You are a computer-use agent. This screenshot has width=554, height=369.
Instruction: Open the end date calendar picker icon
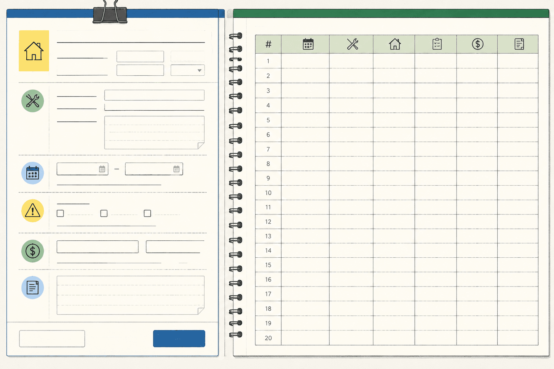click(x=176, y=169)
